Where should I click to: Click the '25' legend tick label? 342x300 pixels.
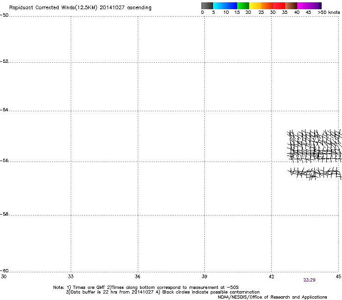tap(261, 12)
